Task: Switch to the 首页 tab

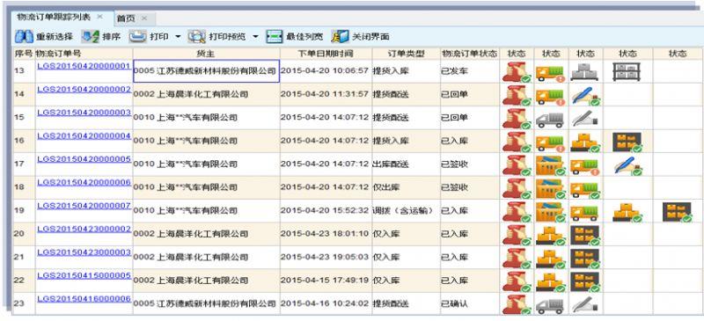Action: (126, 18)
